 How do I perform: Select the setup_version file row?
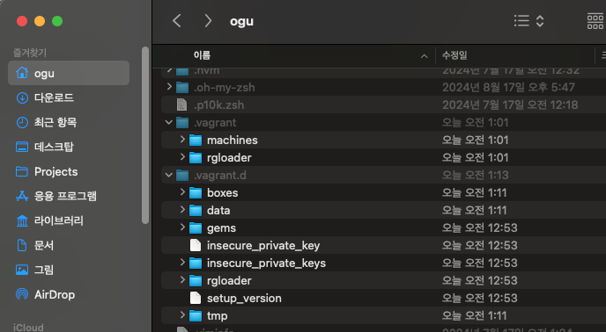pos(383,298)
